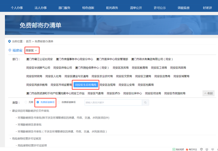This screenshot has height=151, width=218.
Task: Collapse the department list with 收起
Action: click(x=208, y=93)
